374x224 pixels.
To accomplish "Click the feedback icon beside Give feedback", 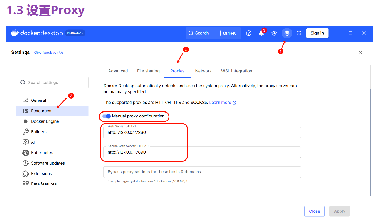I will coord(61,53).
